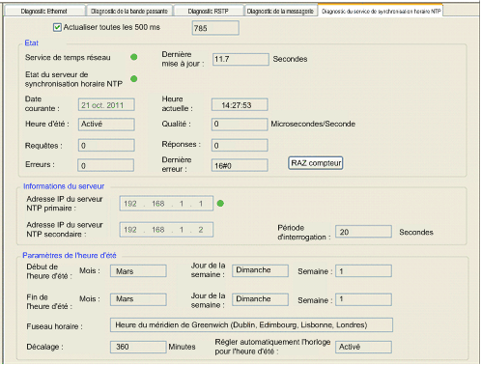Image resolution: width=481 pixels, height=365 pixels.
Task: Click the Réponses counter field
Action: tap(240, 145)
